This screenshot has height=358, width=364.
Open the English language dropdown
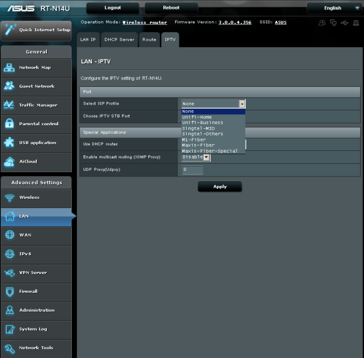(334, 8)
